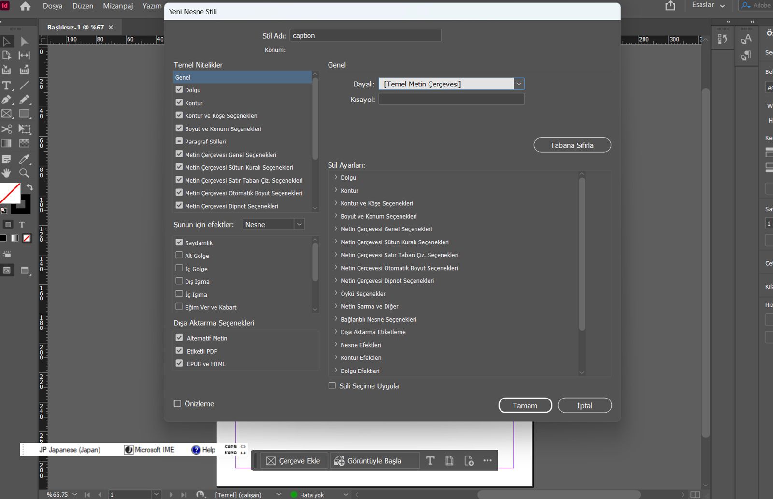773x499 pixels.
Task: Click the Apply None red-slash swatch
Action: coord(27,238)
